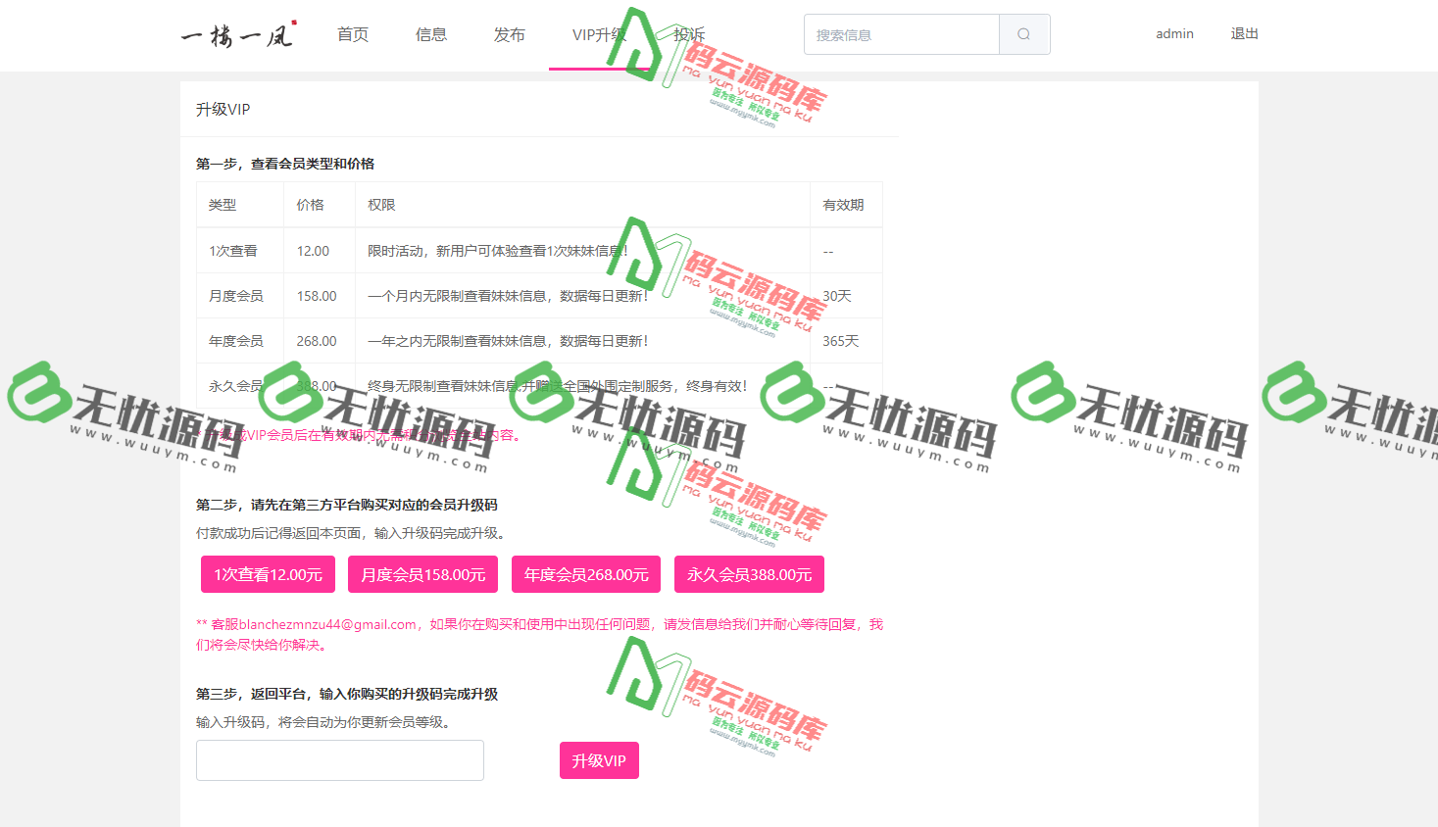
Task: Click the search magnifier icon
Action: click(1023, 33)
